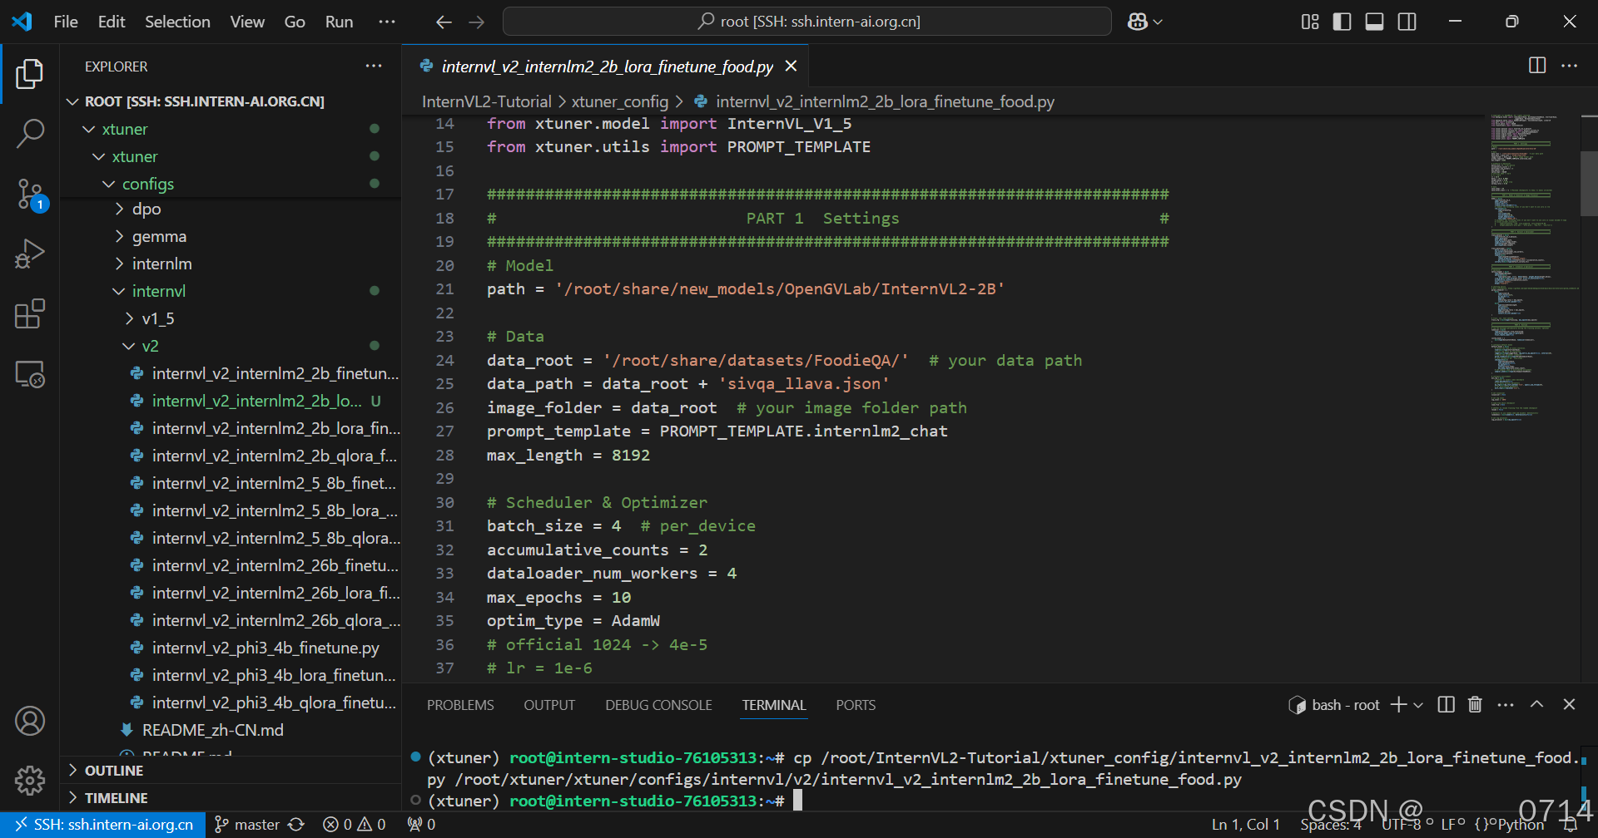The image size is (1598, 838).
Task: Open editor More Actions ellipsis
Action: tap(1570, 66)
